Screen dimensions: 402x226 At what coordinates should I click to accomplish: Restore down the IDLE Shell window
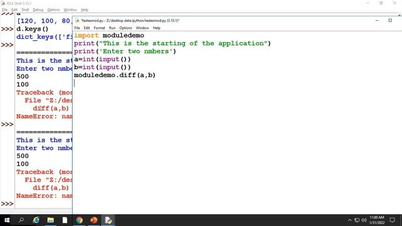pyautogui.click(x=381, y=3)
